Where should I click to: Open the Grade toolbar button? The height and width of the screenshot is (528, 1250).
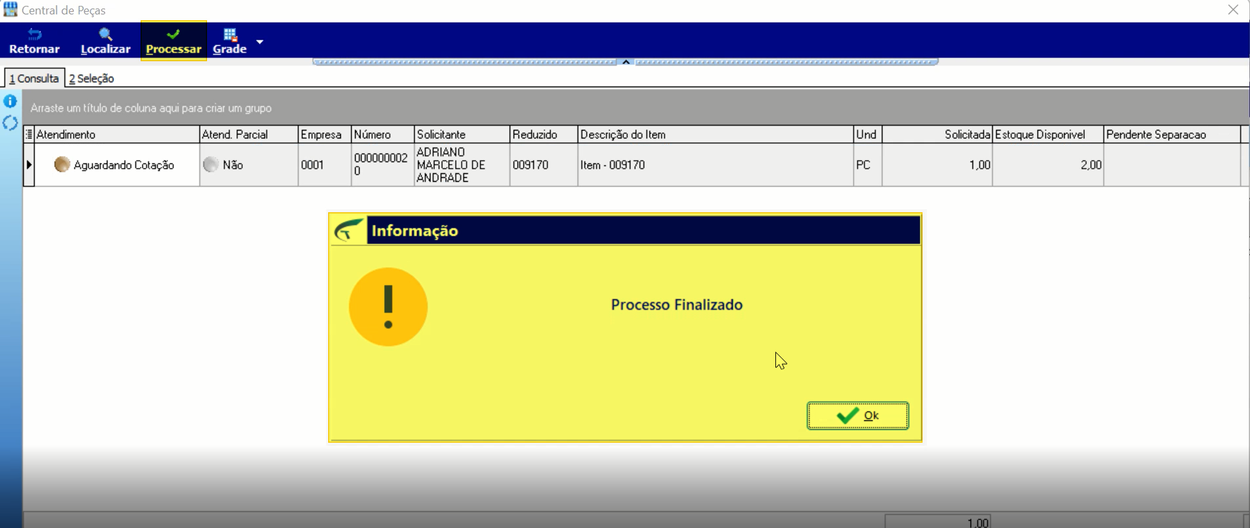(230, 41)
